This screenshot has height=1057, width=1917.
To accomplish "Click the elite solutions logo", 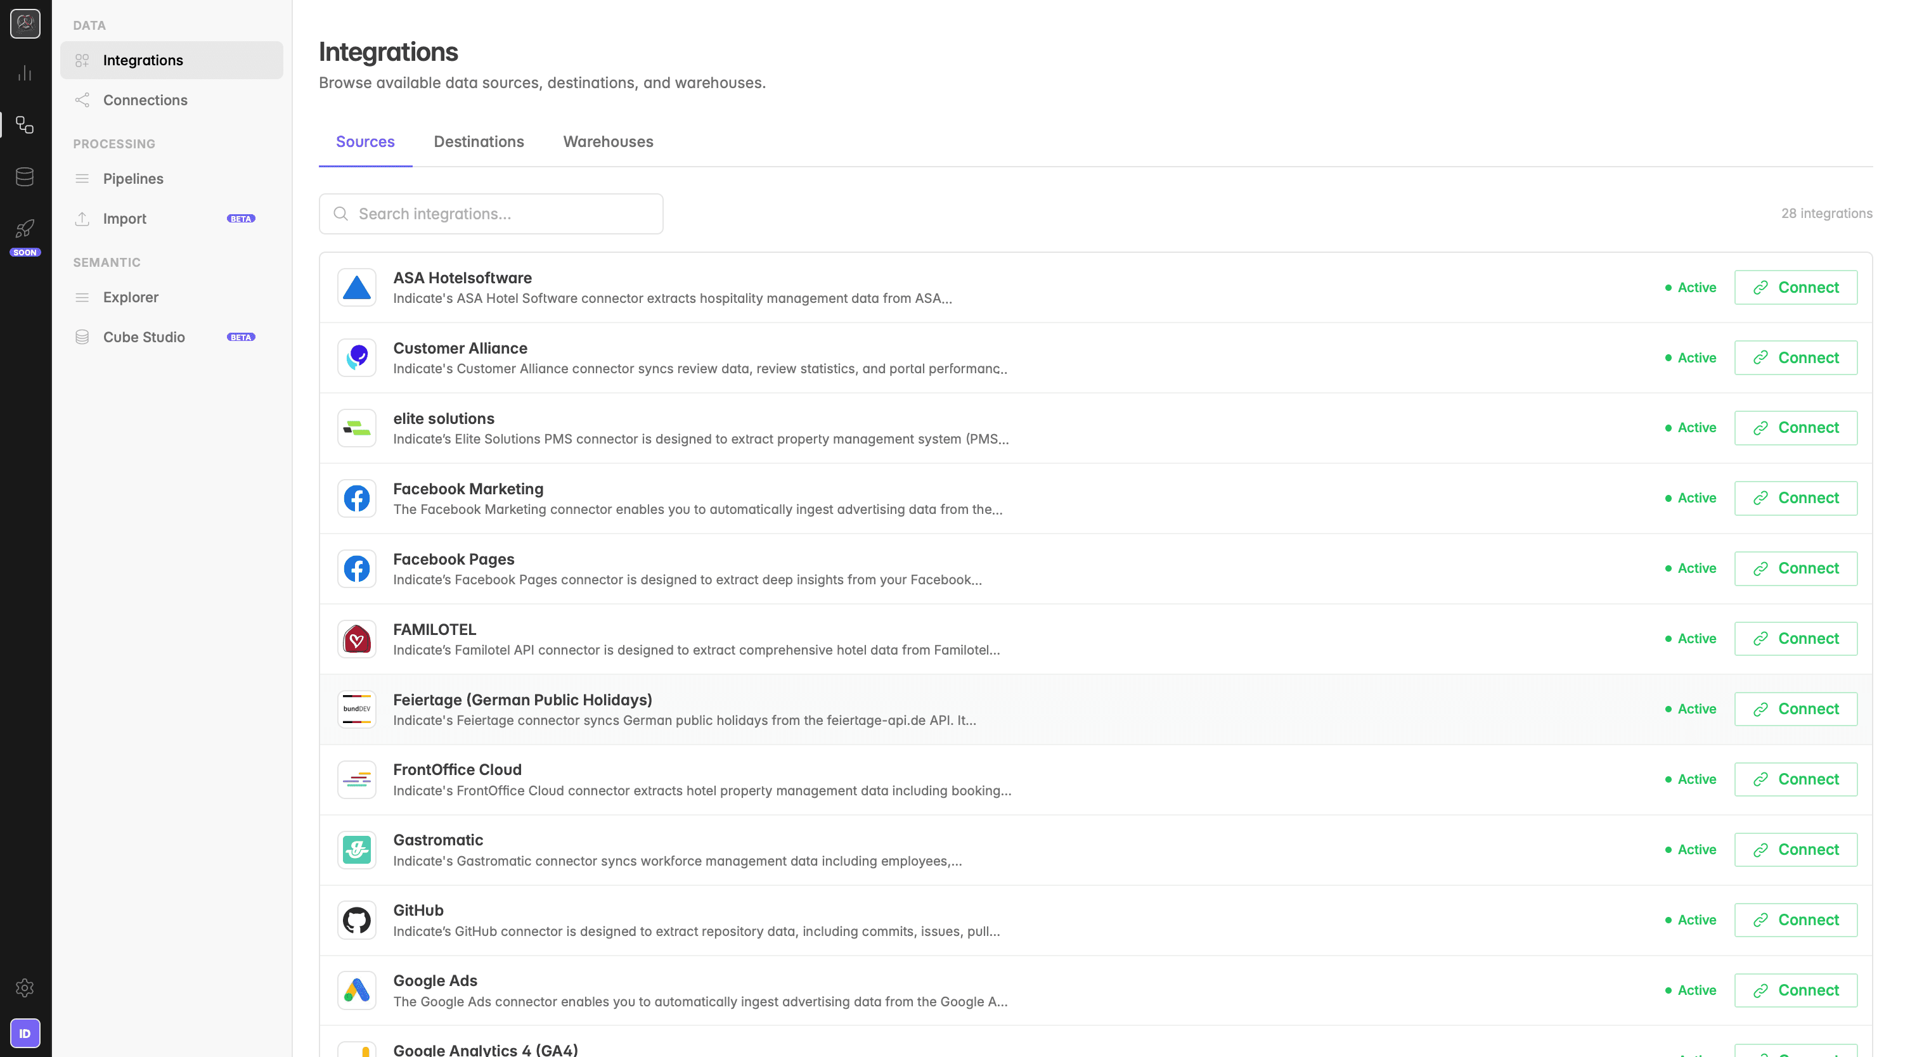I will pyautogui.click(x=356, y=428).
